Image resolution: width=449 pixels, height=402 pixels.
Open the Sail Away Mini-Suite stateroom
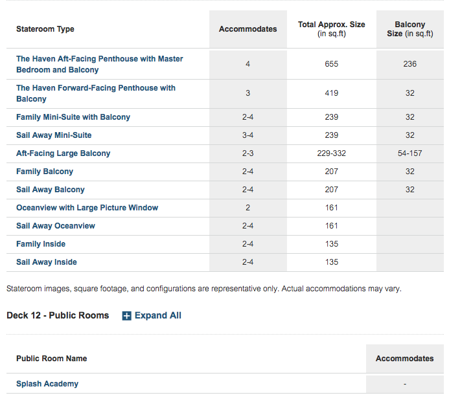[x=54, y=135]
